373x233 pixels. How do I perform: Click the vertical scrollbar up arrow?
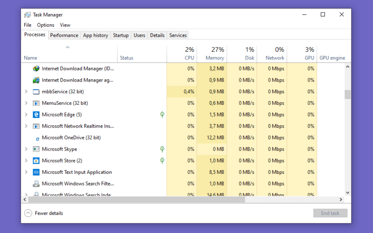[347, 67]
